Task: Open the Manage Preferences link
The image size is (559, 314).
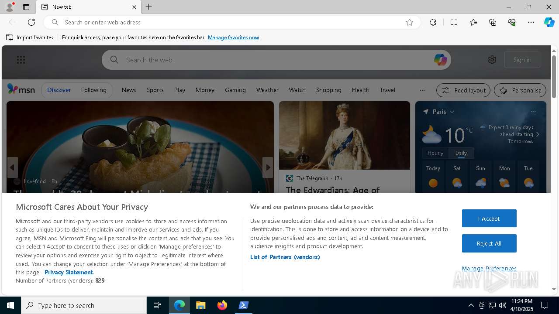Action: point(489,268)
